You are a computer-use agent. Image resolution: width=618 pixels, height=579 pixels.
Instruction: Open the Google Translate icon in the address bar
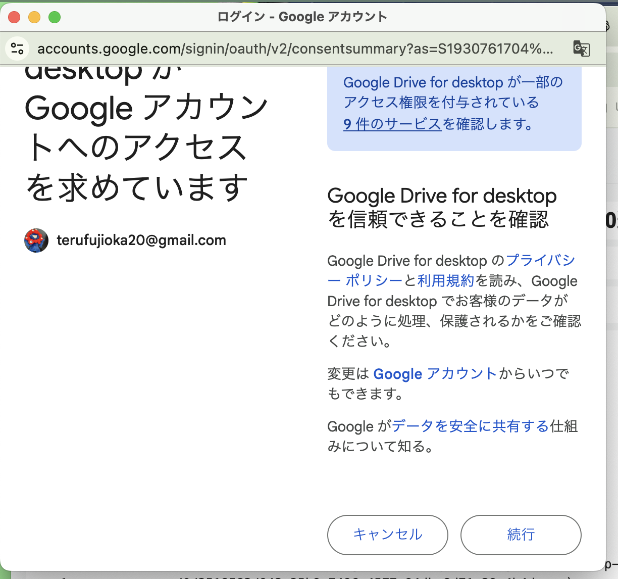581,49
